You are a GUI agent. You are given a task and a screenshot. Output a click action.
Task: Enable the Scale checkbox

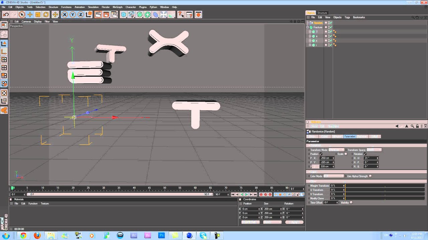[346, 154]
